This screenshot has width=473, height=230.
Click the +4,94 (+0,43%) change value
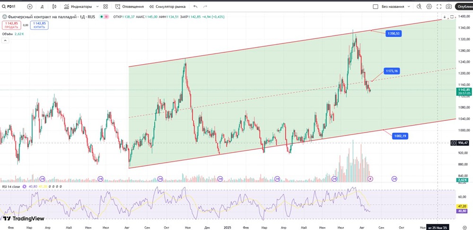tap(213, 17)
